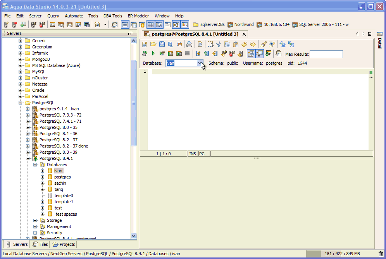Click the commit transaction database icon
Viewport: 386px width, 259px height.
pos(206,53)
